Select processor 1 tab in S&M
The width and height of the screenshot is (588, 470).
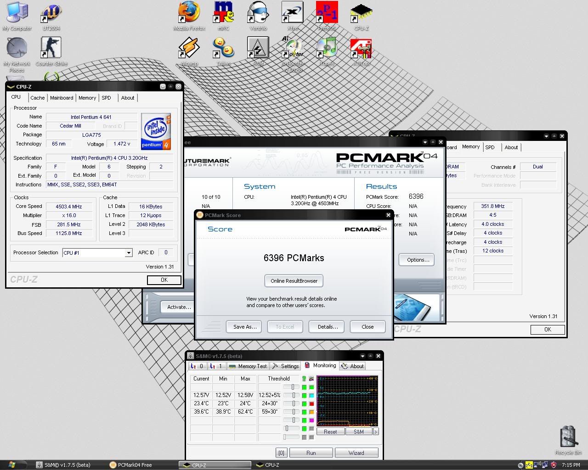[216, 366]
